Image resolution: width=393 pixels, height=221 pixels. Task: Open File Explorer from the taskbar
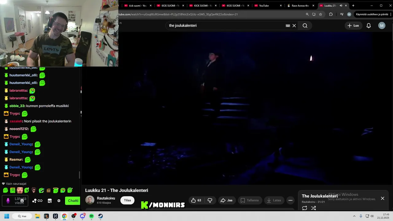pos(37,216)
